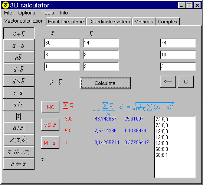Click result field showing 3
Screen dimensions: 203x185
[x=178, y=67]
